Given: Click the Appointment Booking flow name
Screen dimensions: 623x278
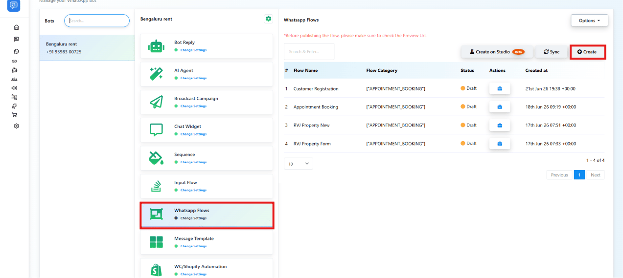Looking at the screenshot, I should click(x=316, y=107).
